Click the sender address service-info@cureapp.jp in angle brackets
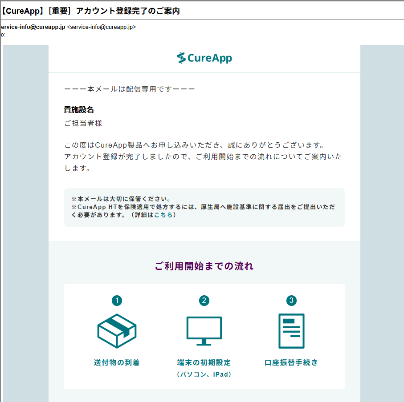The image size is (404, 402). pyautogui.click(x=102, y=27)
